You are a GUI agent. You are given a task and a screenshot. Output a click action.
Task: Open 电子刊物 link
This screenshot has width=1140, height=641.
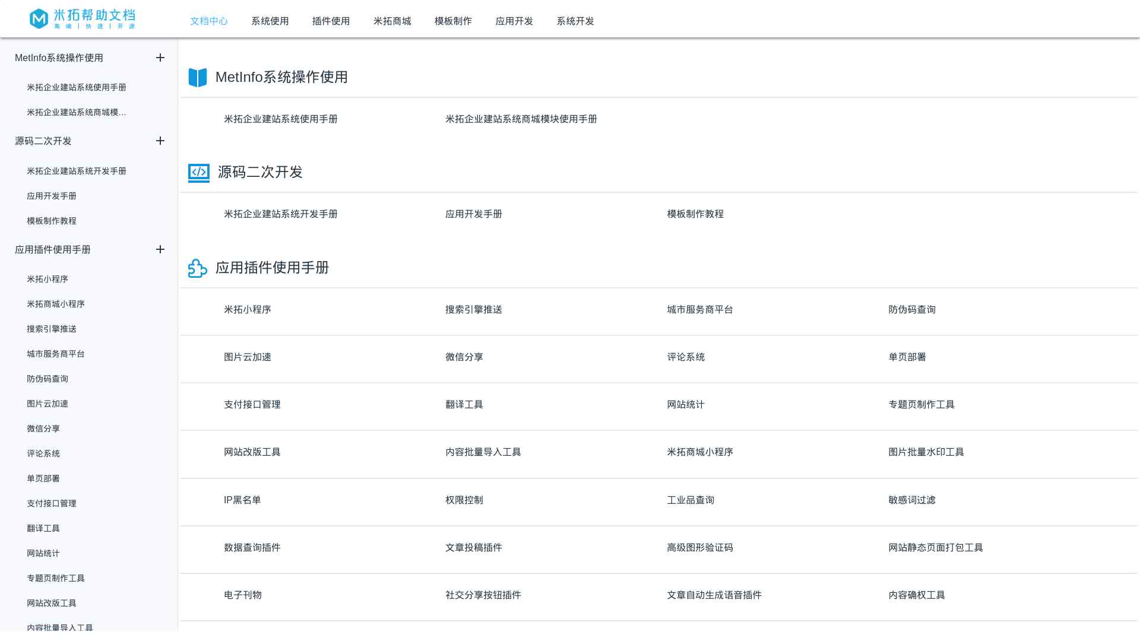(x=243, y=595)
